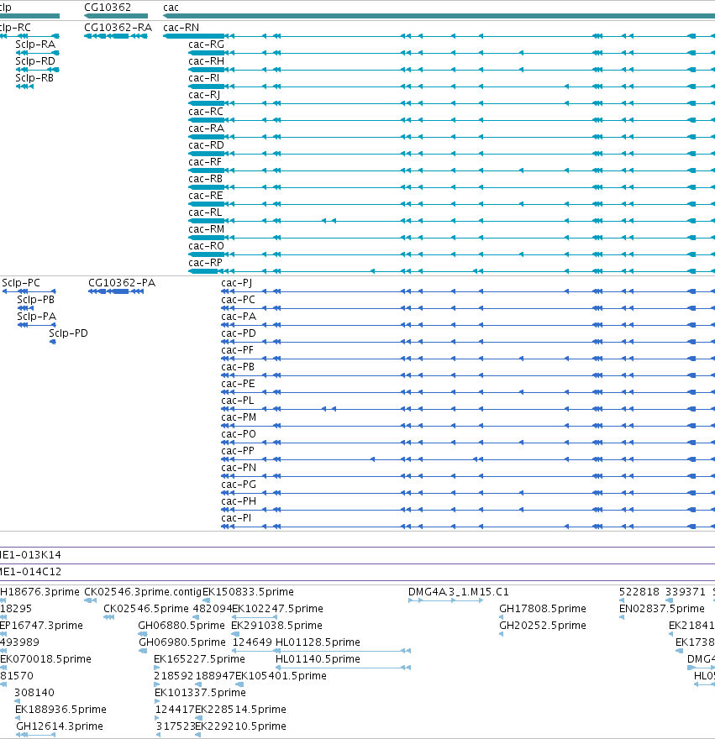The image size is (715, 739).
Task: Click the thick 3' UTR block of cac-RN
Action: 193,36
